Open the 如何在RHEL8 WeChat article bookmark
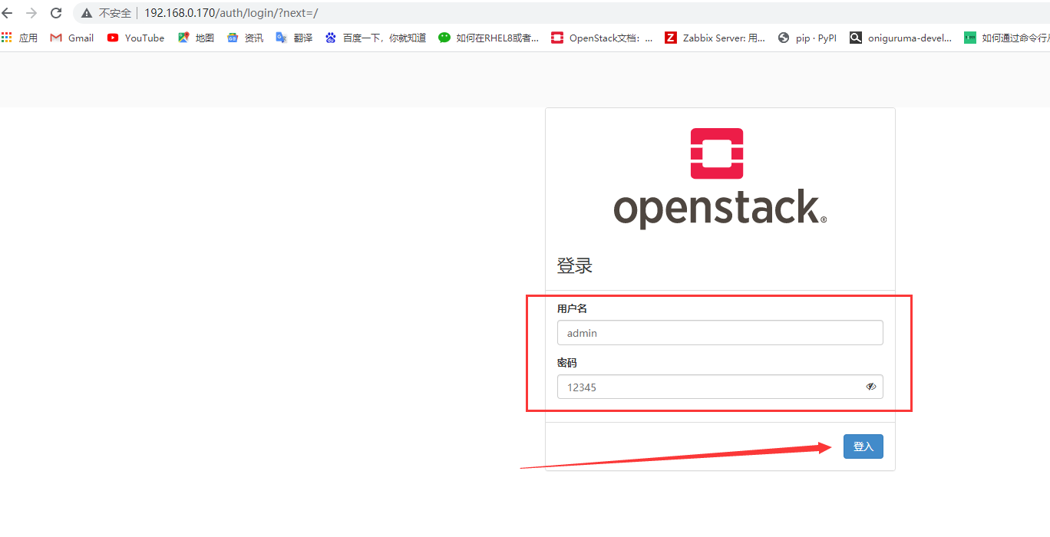The image size is (1050, 537). click(x=489, y=38)
